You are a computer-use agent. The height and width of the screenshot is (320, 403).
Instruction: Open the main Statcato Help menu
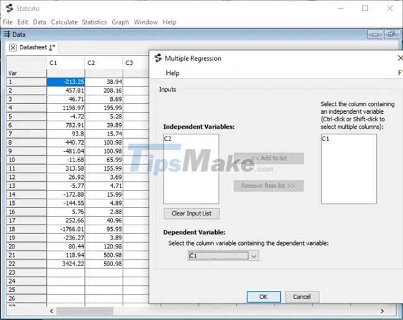[x=169, y=22]
